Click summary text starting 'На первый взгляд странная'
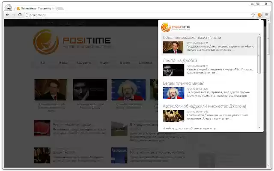The image size is (274, 171). [218, 94]
